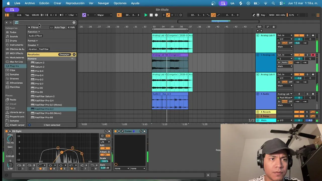Image resolution: width=322 pixels, height=181 pixels.
Task: Click the Re-enable Automation arrow icon
Action: click(x=172, y=15)
